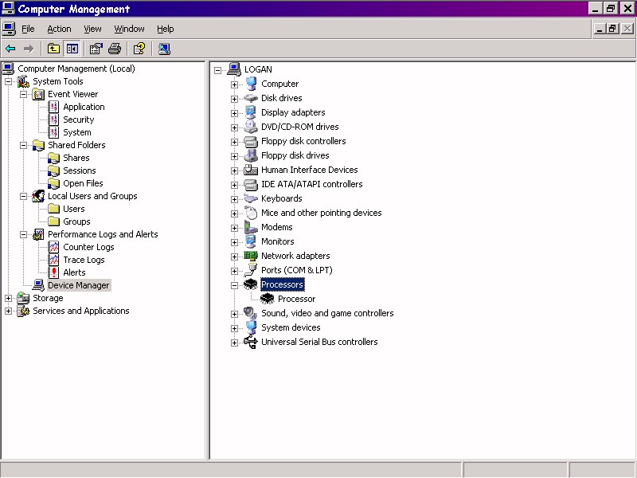Click the Back arrow toolbar button
637x478 pixels.
click(x=10, y=49)
